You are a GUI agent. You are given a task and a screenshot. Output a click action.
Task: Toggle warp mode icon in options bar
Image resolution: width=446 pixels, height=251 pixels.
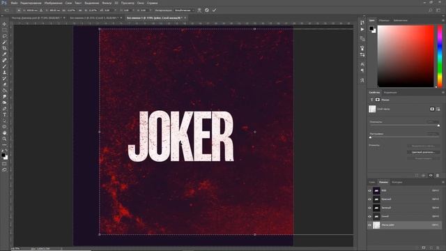[x=199, y=10]
